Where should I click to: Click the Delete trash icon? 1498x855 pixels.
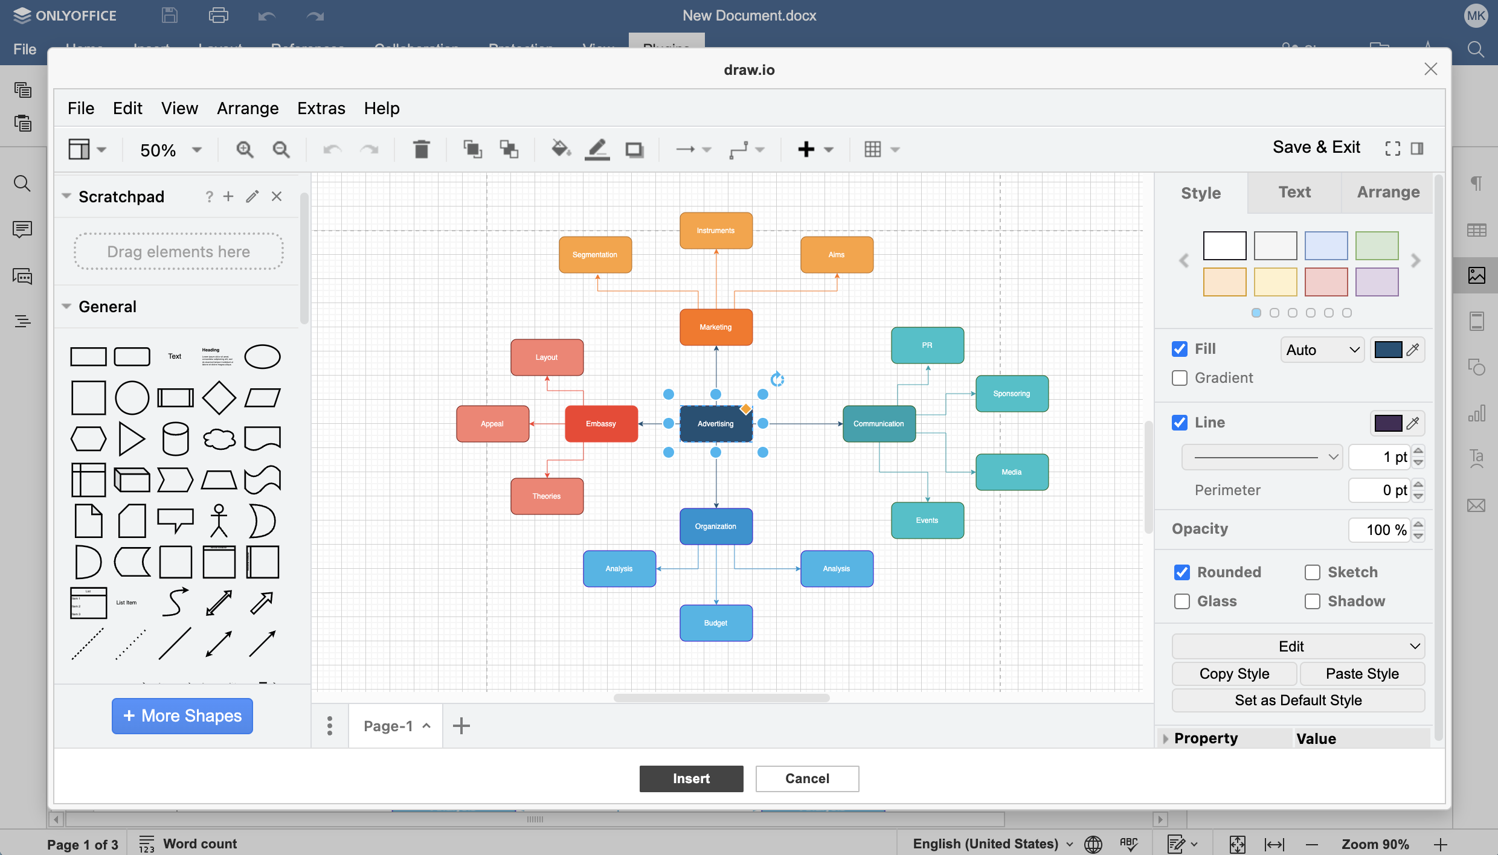[x=421, y=149]
